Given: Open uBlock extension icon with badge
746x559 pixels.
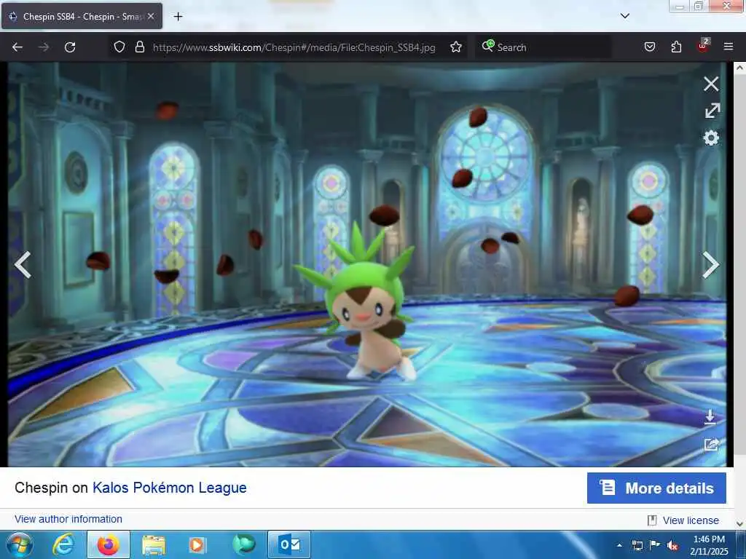Looking at the screenshot, I should (x=703, y=46).
